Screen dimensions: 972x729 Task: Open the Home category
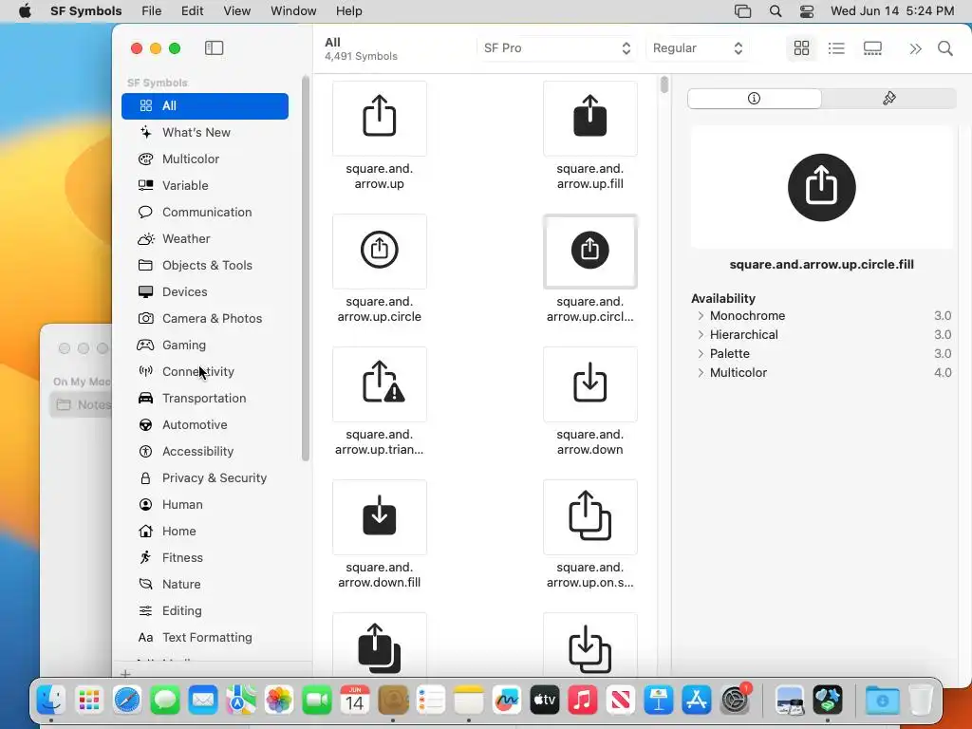point(205,532)
